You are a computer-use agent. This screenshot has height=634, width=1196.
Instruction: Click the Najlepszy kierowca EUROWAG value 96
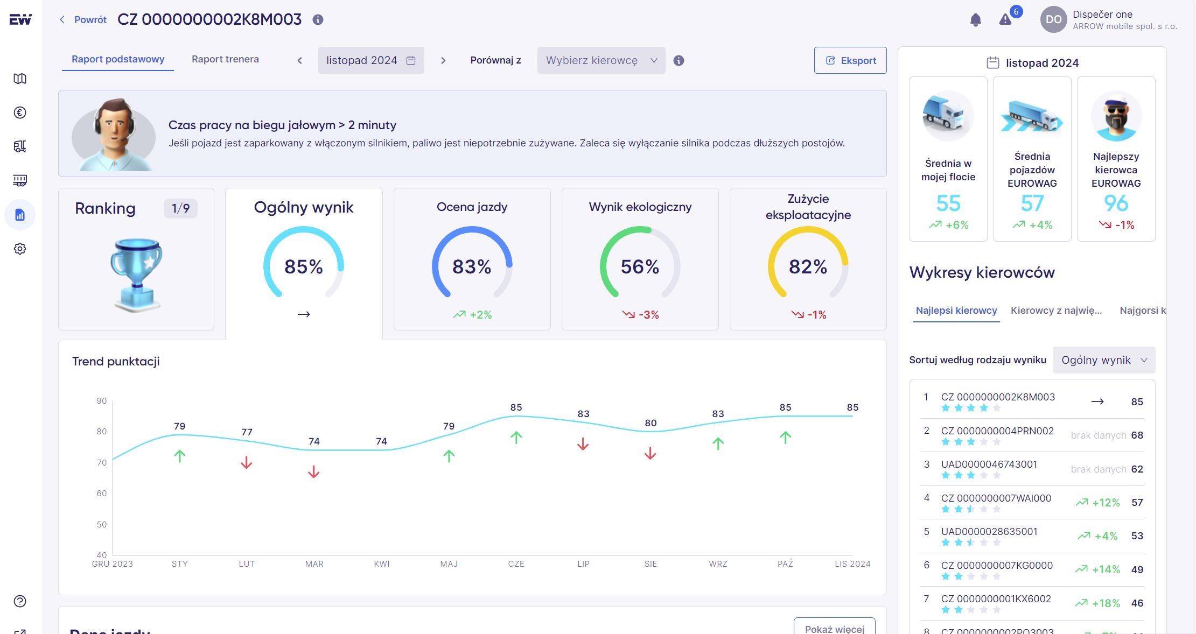tap(1116, 203)
